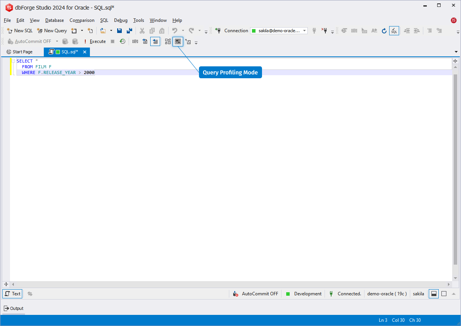Open the document tabs list dropdown arrow
Screen dimensions: 461x326
pyautogui.click(x=456, y=52)
